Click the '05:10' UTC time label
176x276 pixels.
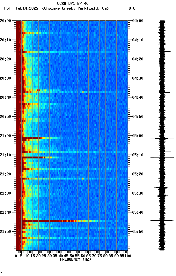[x=138, y=155]
